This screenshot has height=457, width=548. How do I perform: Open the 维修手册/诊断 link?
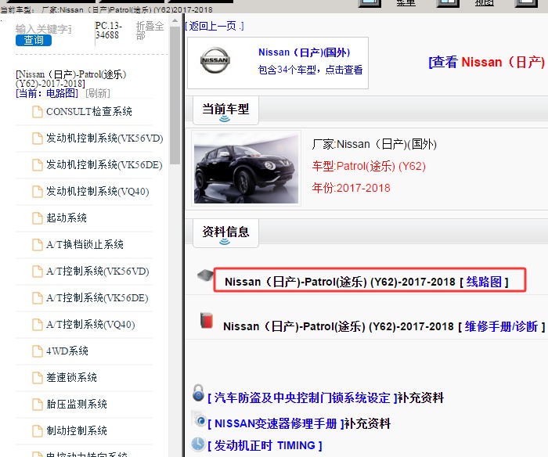(501, 326)
